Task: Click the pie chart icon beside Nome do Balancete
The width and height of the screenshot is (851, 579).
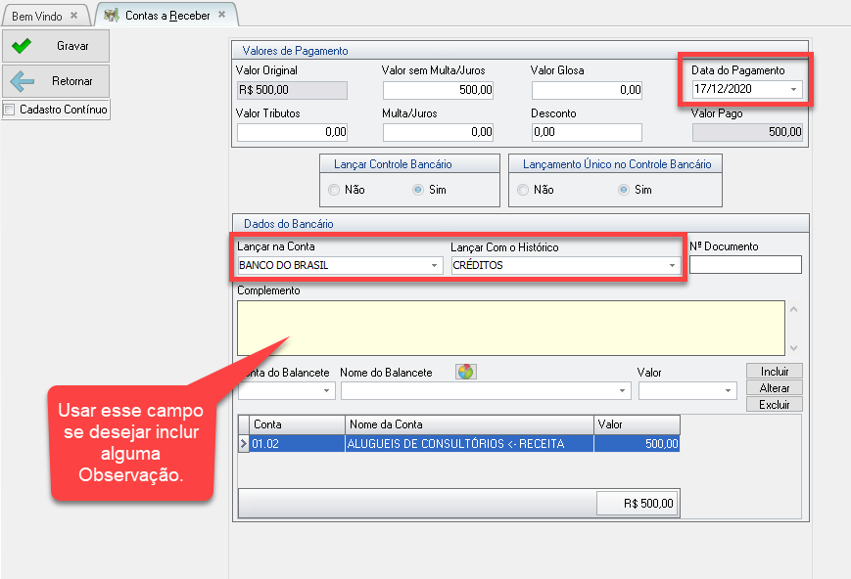Action: tap(465, 372)
